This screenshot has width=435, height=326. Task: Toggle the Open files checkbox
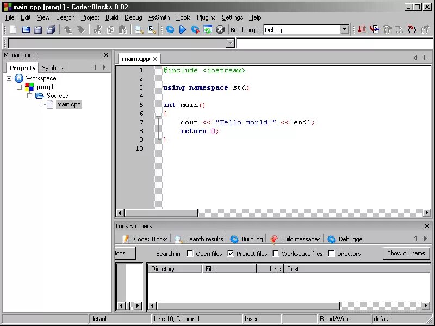[x=190, y=254]
